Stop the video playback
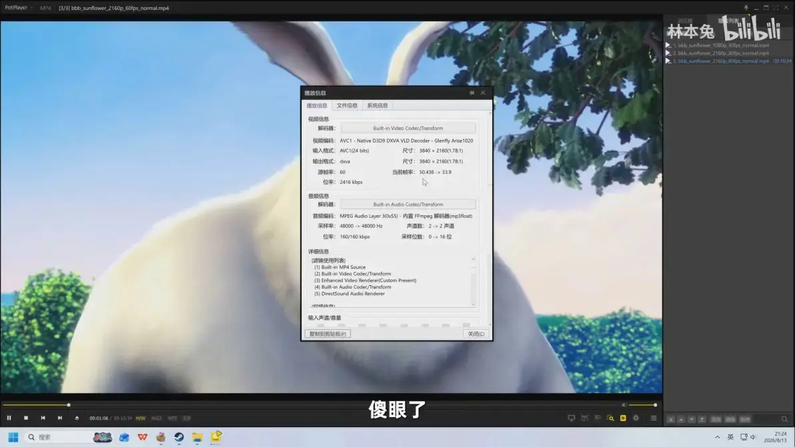Screen dimensions: 795x447 (x=26, y=418)
